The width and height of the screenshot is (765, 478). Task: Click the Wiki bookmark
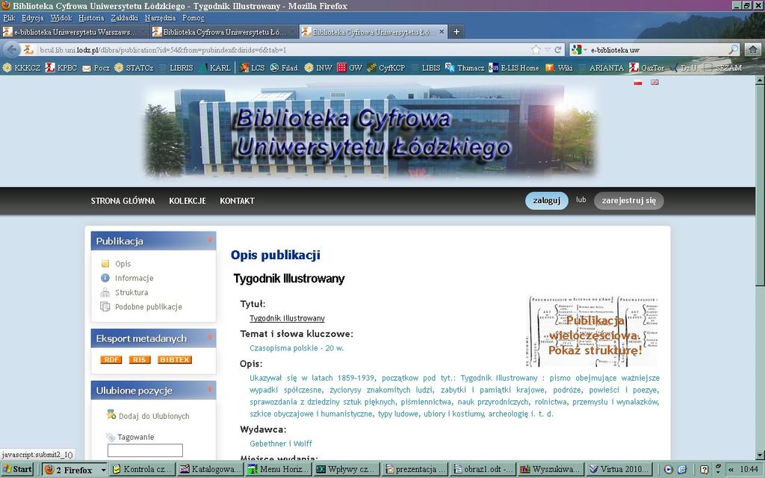(560, 68)
